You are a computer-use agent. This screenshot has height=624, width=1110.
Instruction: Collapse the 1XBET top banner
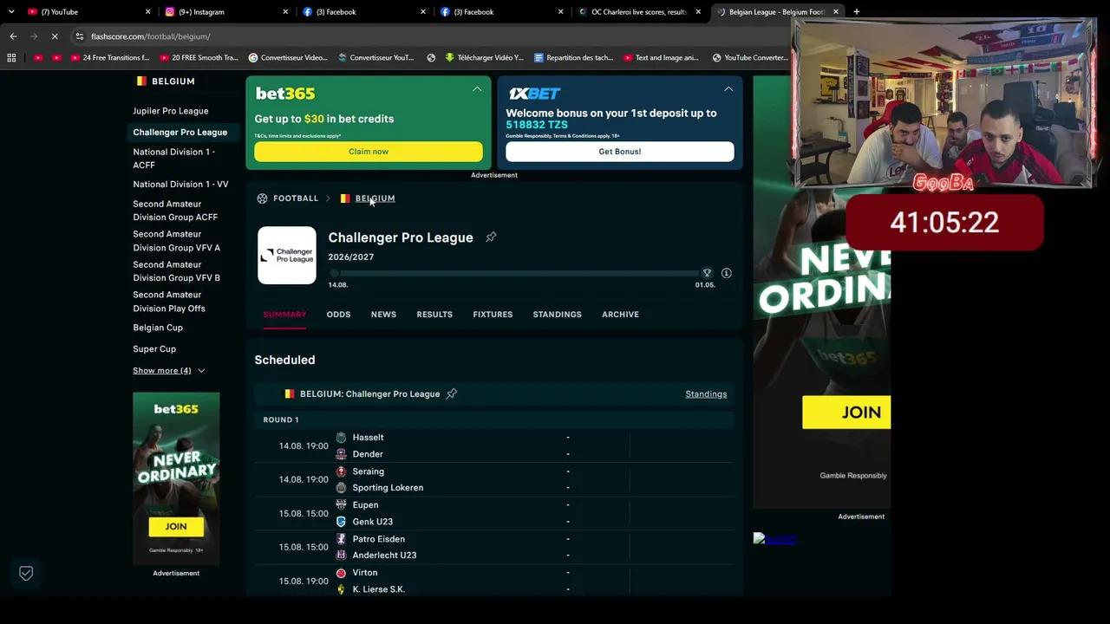tap(728, 89)
